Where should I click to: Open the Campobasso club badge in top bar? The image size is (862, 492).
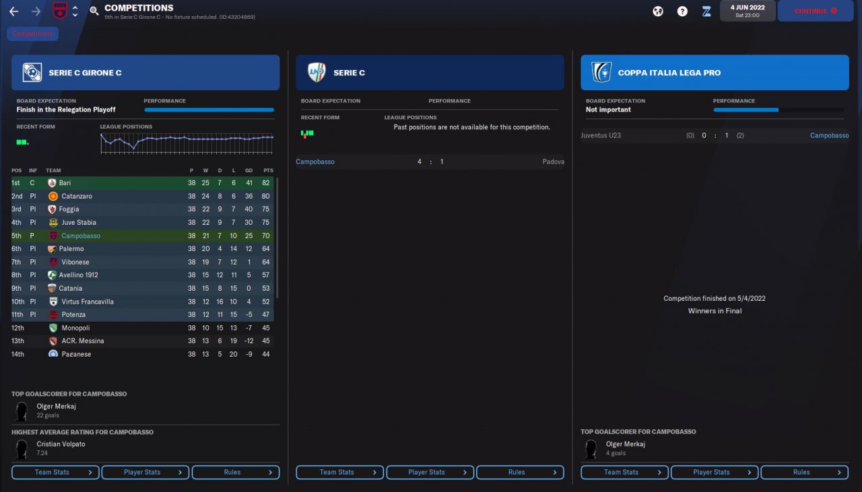tap(60, 11)
